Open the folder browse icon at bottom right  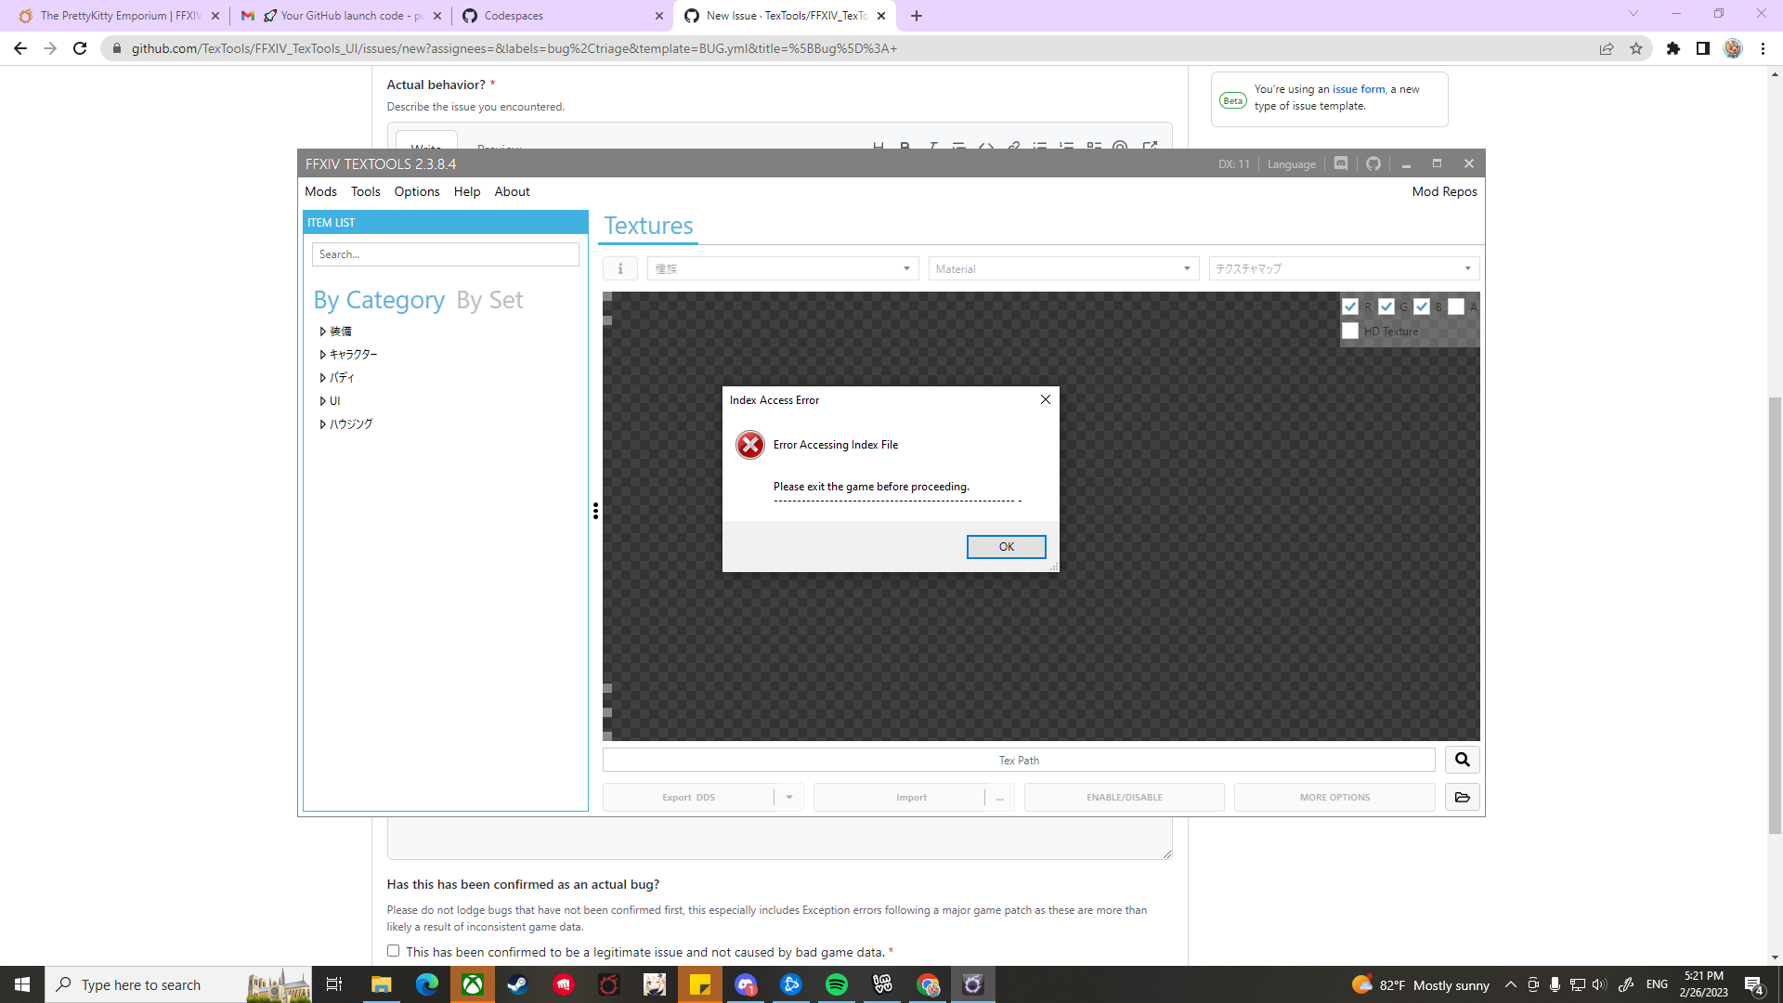click(x=1462, y=797)
